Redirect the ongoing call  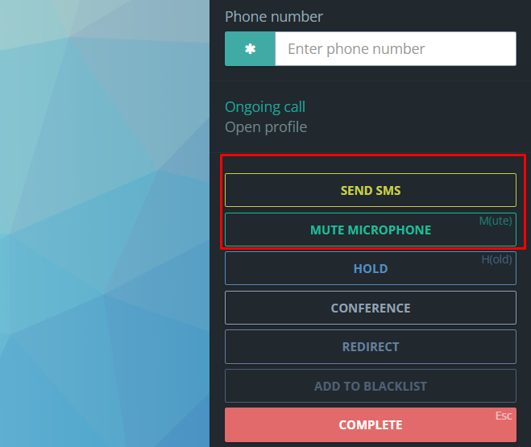pos(370,347)
